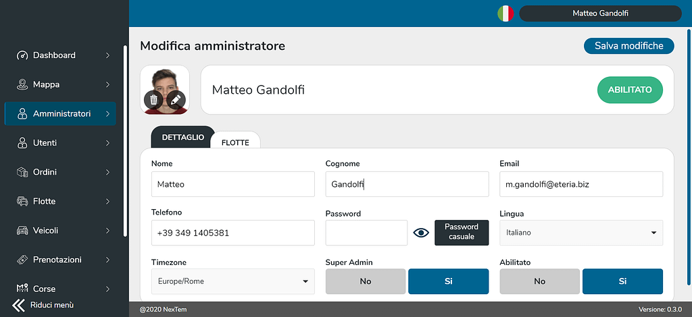
Task: Click the trash icon on profile photo
Action: (x=153, y=100)
